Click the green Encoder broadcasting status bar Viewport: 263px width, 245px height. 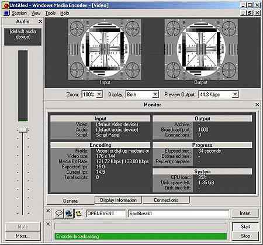pyautogui.click(x=141, y=236)
